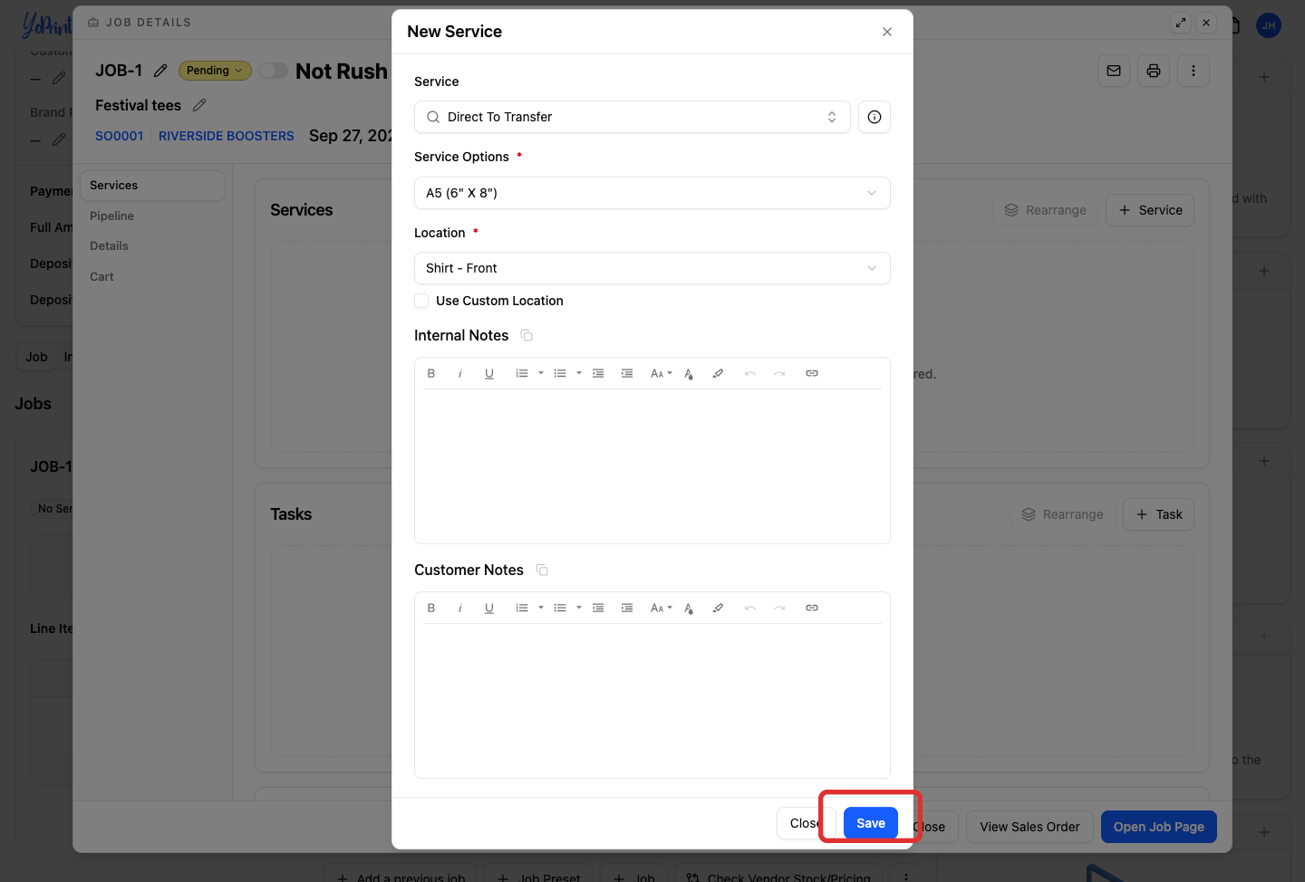Open Service combobox showing Direct To Transfer
This screenshot has height=882, width=1305.
633,117
